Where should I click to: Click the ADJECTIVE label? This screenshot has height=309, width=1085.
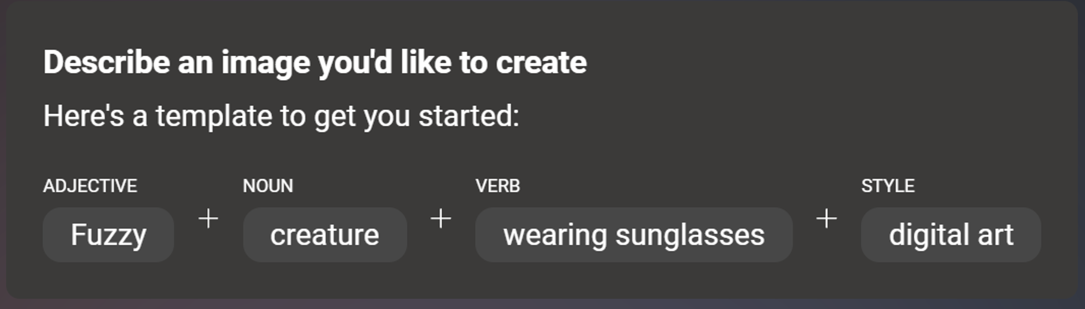(x=90, y=186)
